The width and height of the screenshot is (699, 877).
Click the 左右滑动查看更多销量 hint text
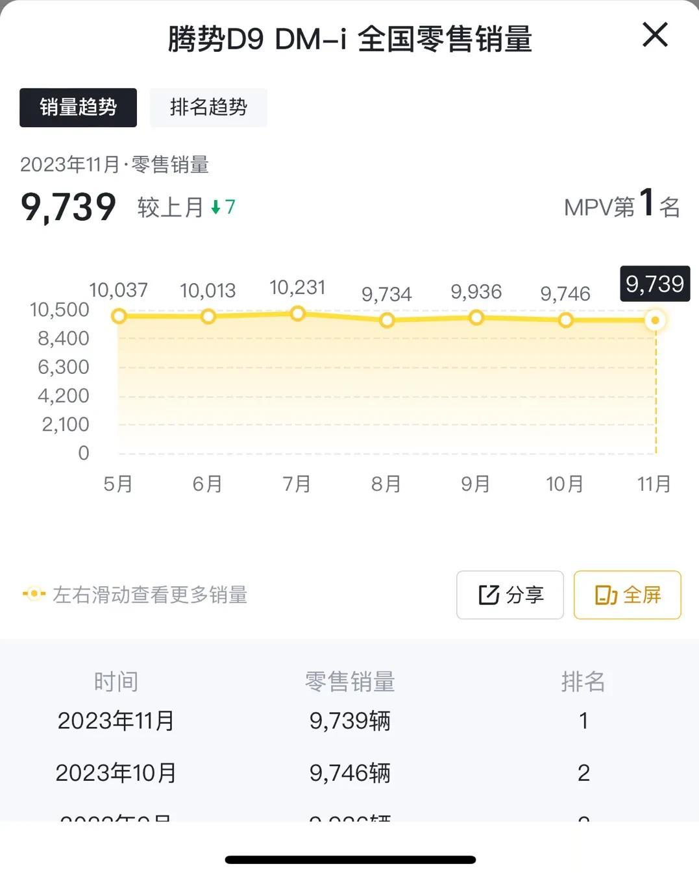150,595
